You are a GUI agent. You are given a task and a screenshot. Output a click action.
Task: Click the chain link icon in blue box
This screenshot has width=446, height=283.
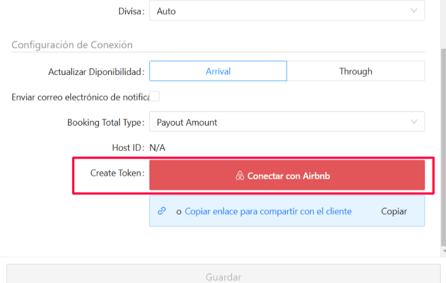pos(161,211)
